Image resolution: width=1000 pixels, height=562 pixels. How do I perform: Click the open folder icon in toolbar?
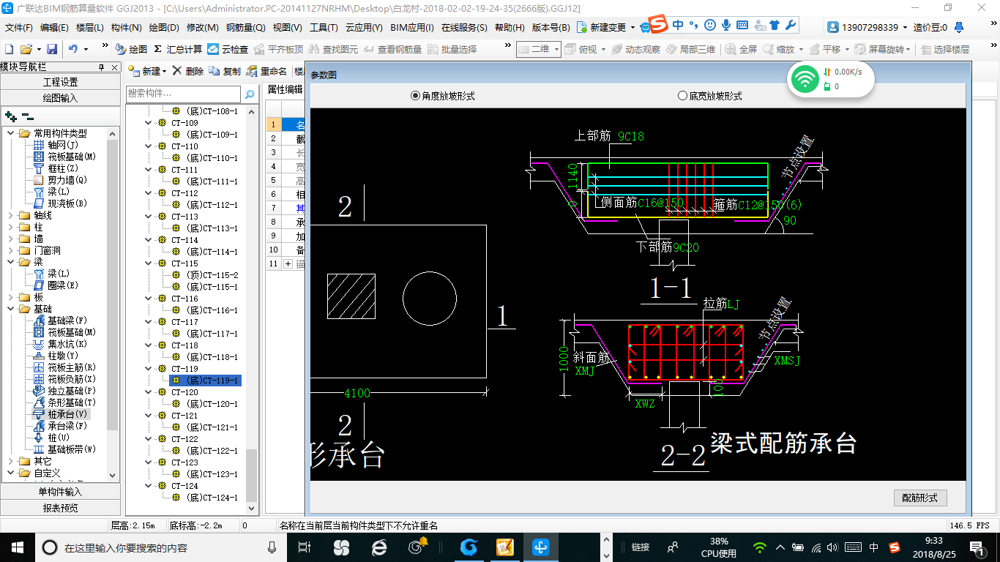tap(26, 49)
